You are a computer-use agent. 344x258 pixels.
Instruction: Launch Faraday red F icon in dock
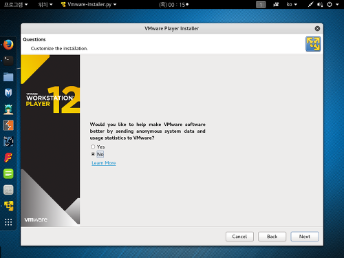(8, 158)
